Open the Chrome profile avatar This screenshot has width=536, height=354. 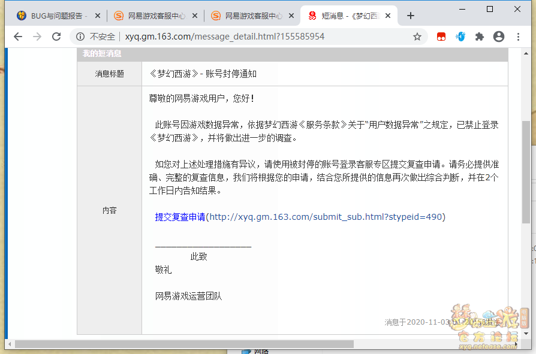click(x=499, y=37)
